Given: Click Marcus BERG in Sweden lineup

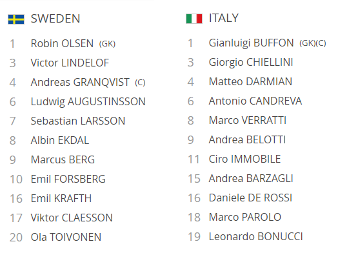Looking at the screenshot, I should tap(63, 159).
